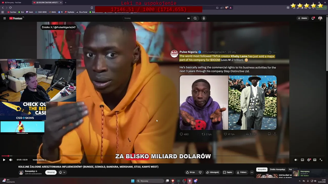Enter fullscreen mode
Screen dimensions: 328x184
[x=321, y=160]
